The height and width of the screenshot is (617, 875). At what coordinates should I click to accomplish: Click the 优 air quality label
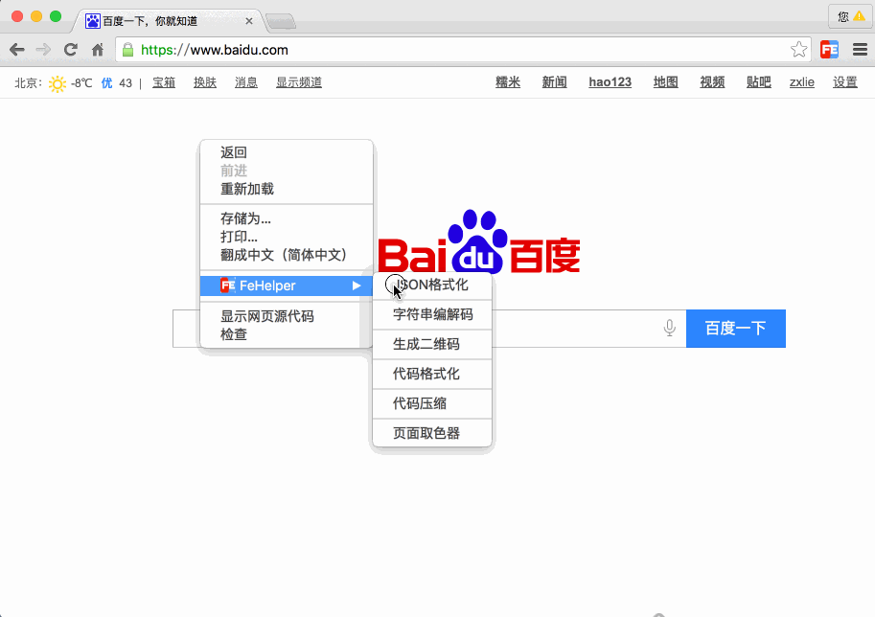click(x=106, y=83)
